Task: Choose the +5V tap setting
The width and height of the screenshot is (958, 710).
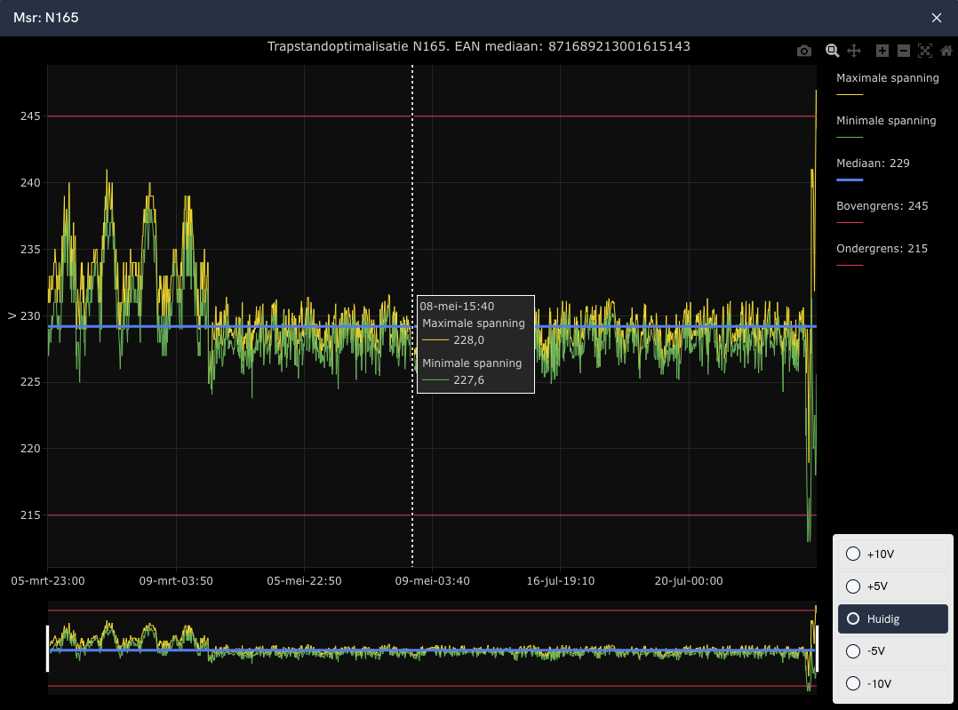Action: (x=853, y=586)
